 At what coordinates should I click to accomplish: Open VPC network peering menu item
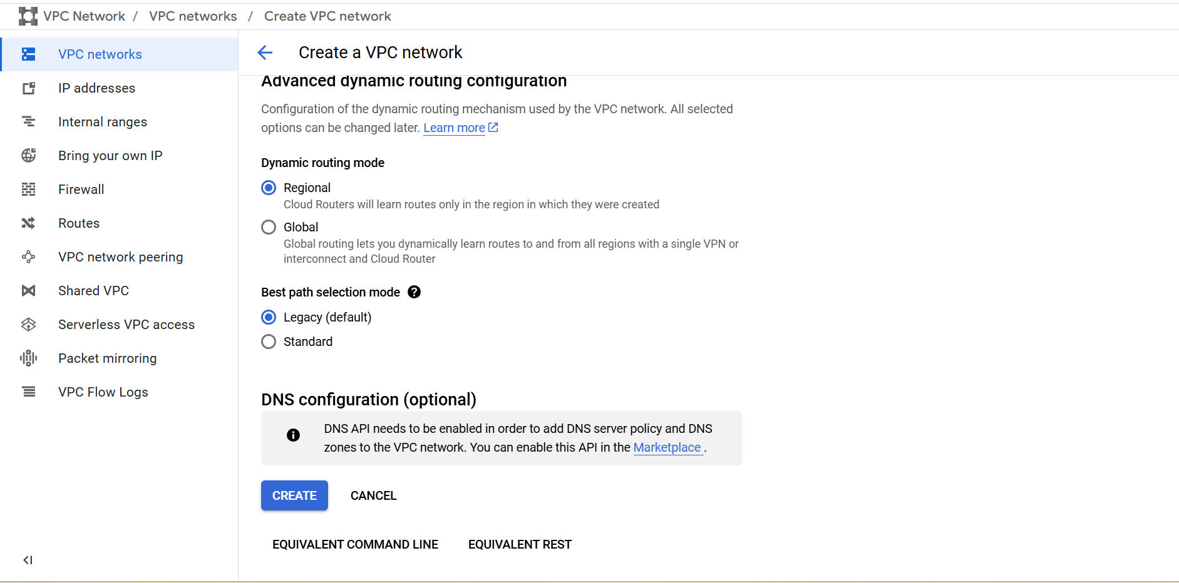click(120, 257)
